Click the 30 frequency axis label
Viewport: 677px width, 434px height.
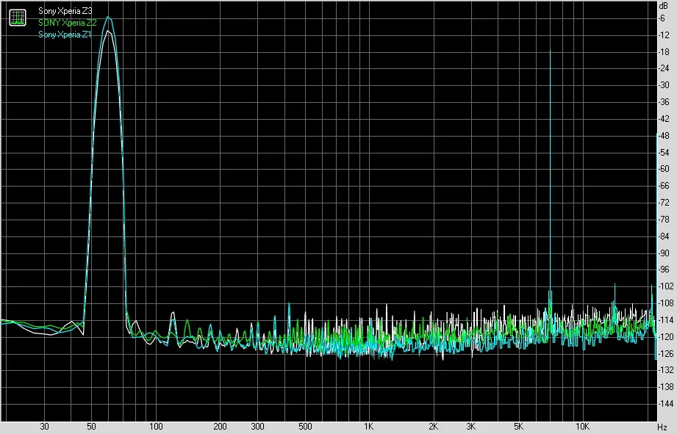tap(44, 427)
